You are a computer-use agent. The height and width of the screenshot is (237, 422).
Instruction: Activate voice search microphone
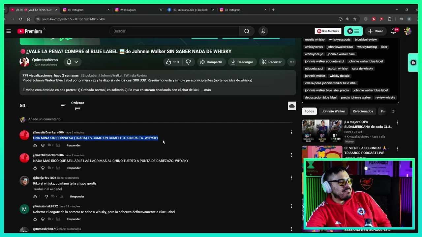click(x=263, y=31)
